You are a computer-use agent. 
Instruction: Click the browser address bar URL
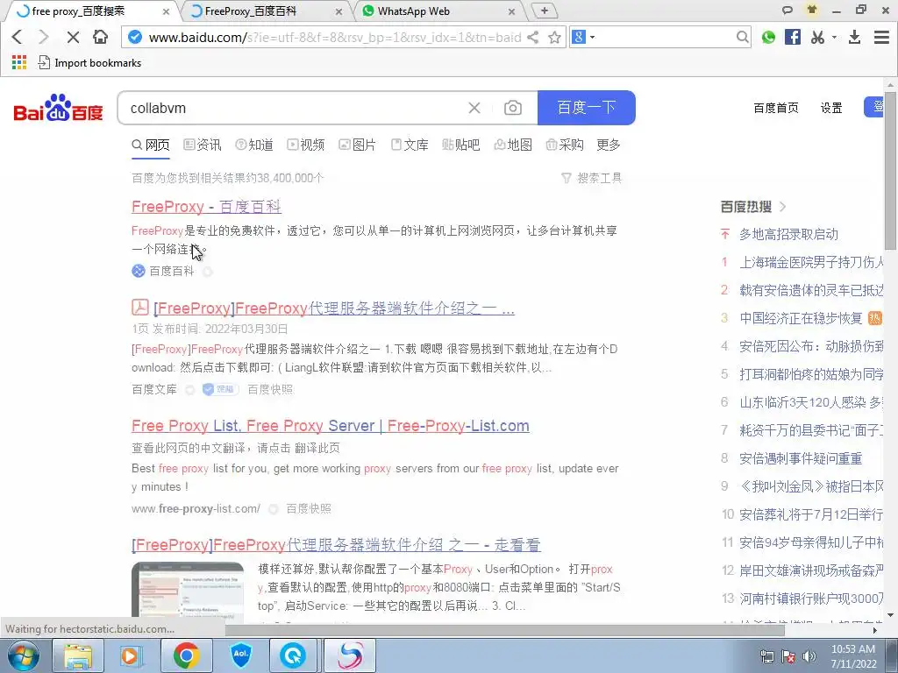coord(334,37)
